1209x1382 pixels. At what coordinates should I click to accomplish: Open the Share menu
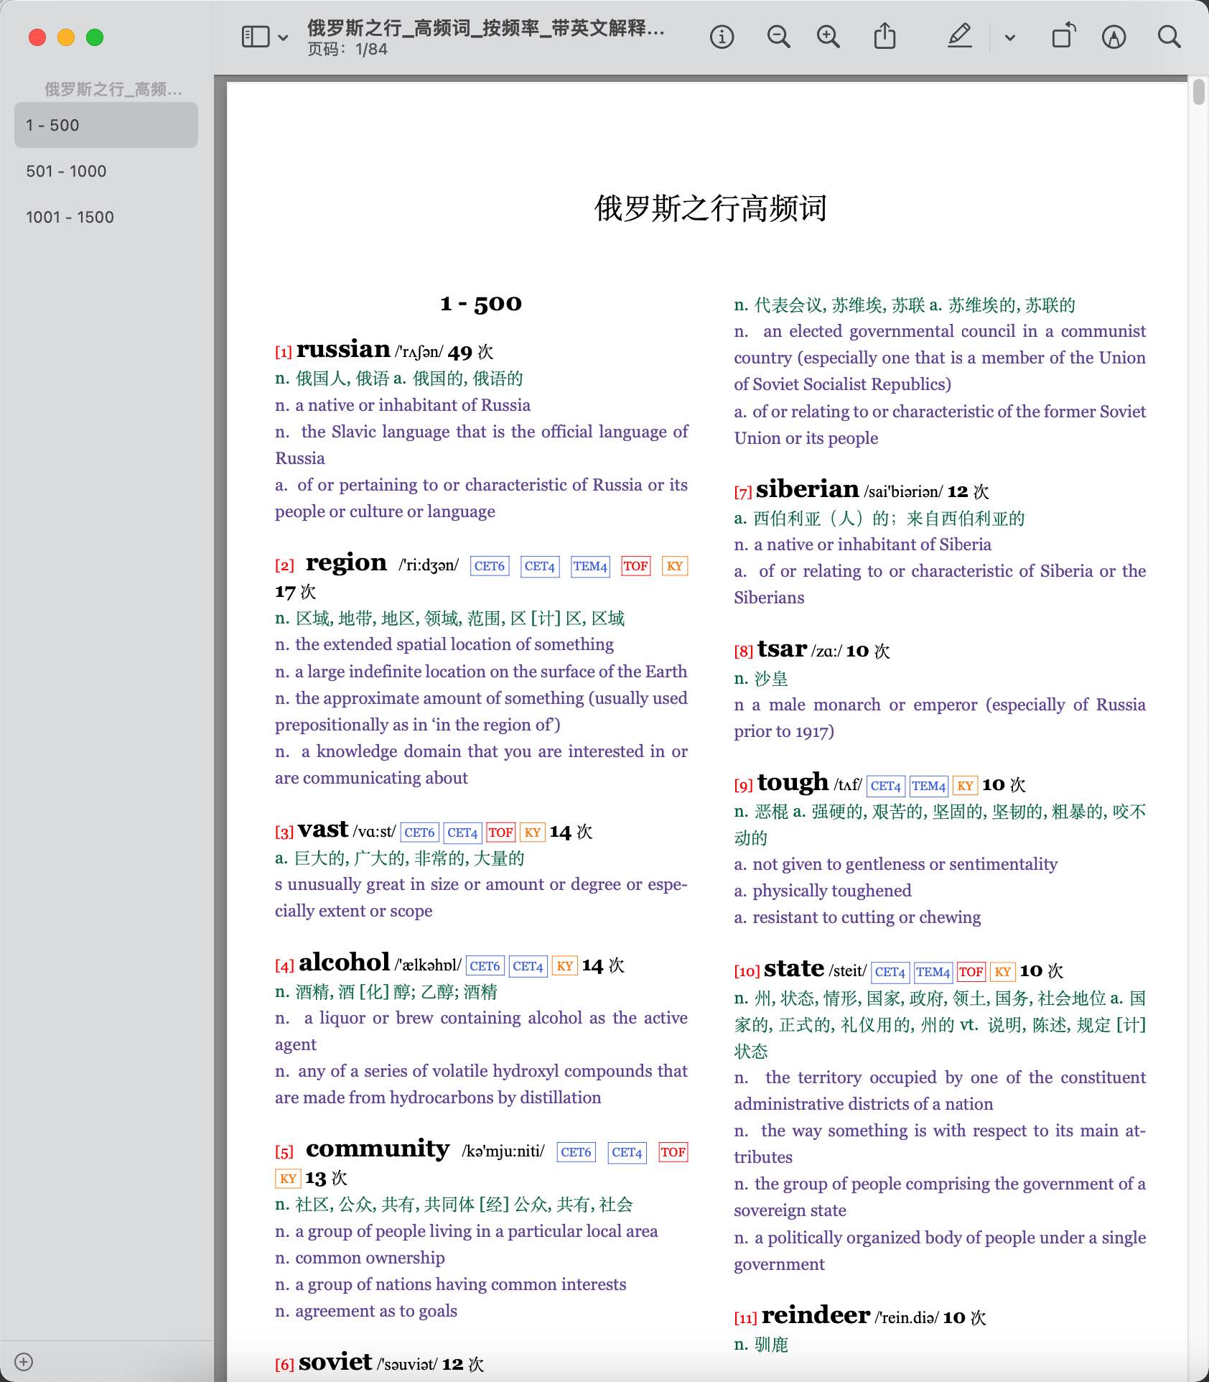point(884,36)
